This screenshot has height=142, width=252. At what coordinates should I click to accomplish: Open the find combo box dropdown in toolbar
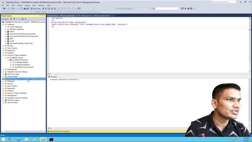point(179,9)
